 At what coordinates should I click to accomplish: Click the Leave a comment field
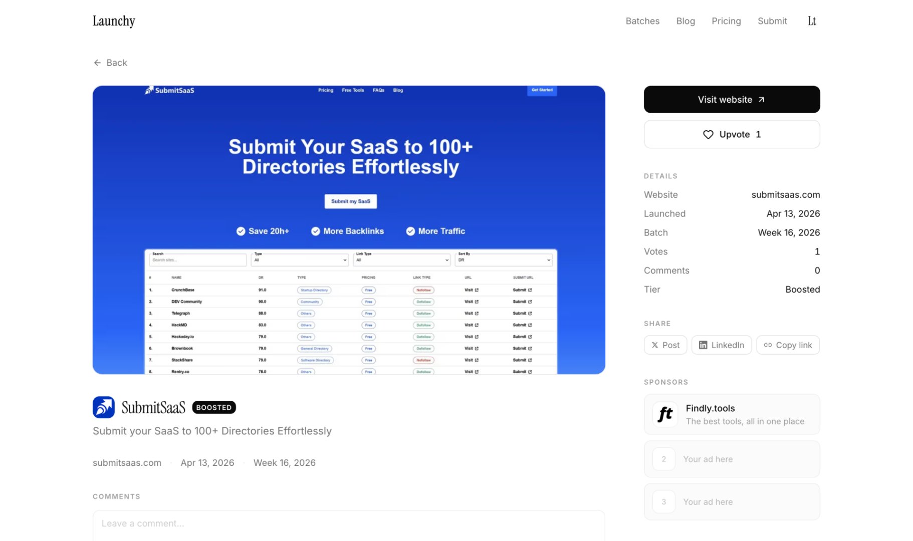[x=349, y=523]
